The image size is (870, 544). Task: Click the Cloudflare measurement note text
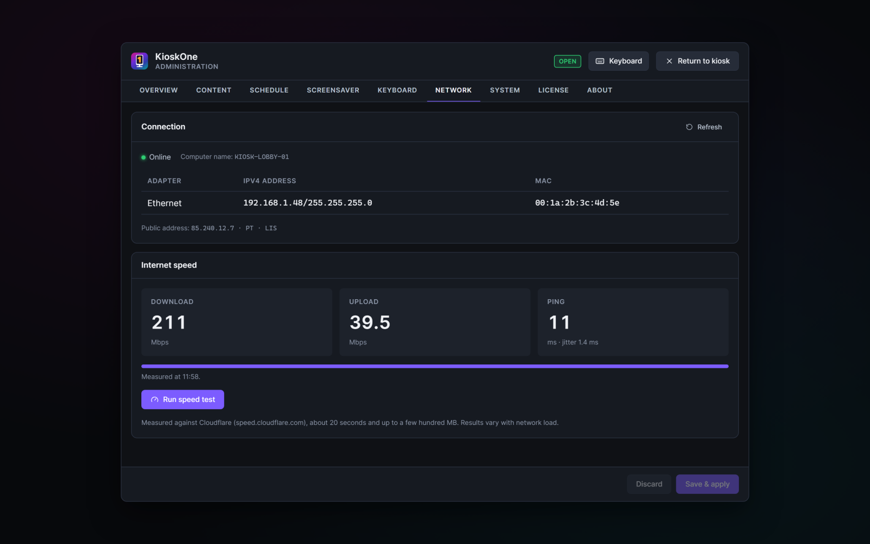click(350, 423)
